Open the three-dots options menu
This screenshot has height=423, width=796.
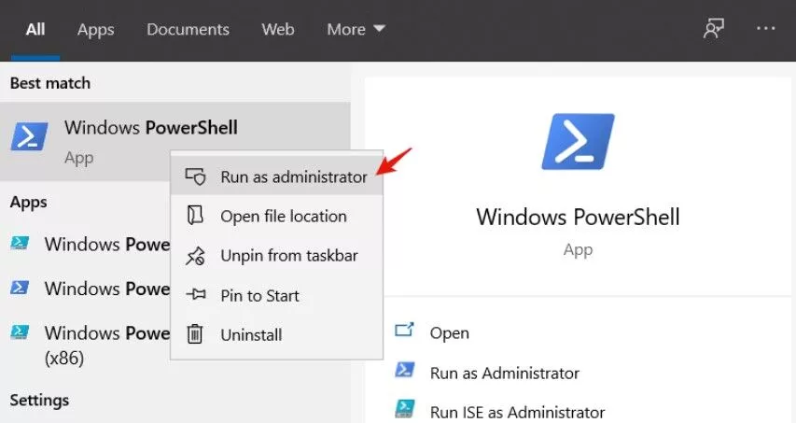pyautogui.click(x=765, y=29)
